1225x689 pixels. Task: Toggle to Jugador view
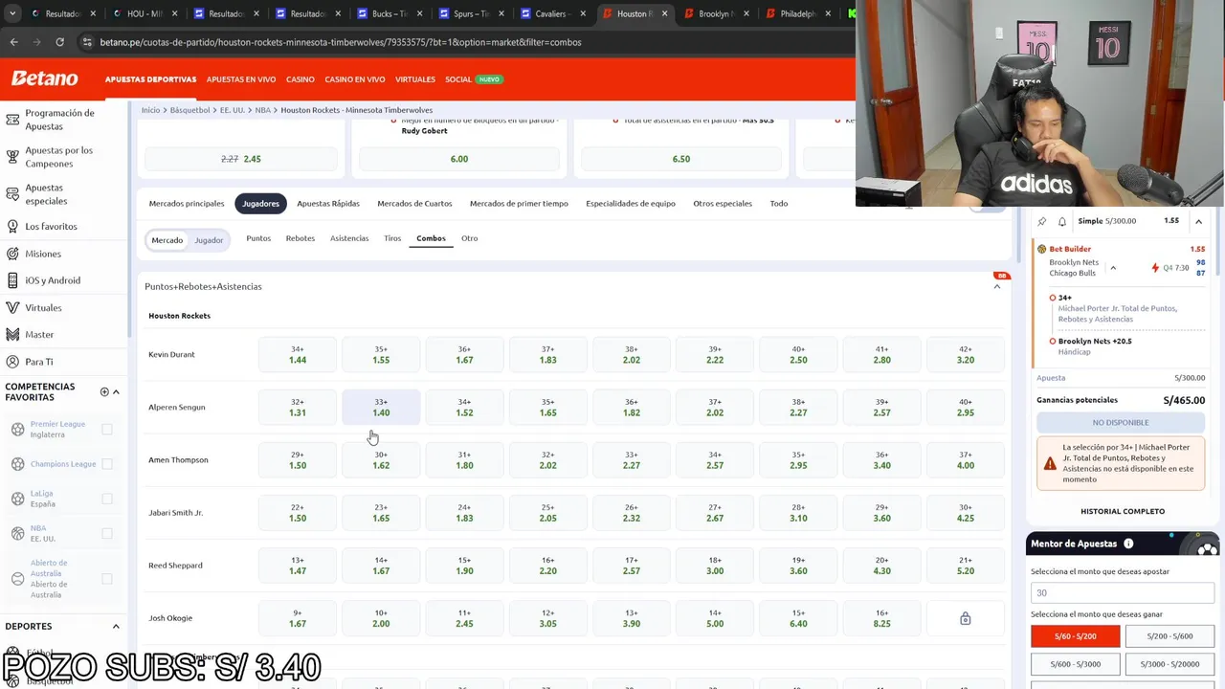click(209, 240)
